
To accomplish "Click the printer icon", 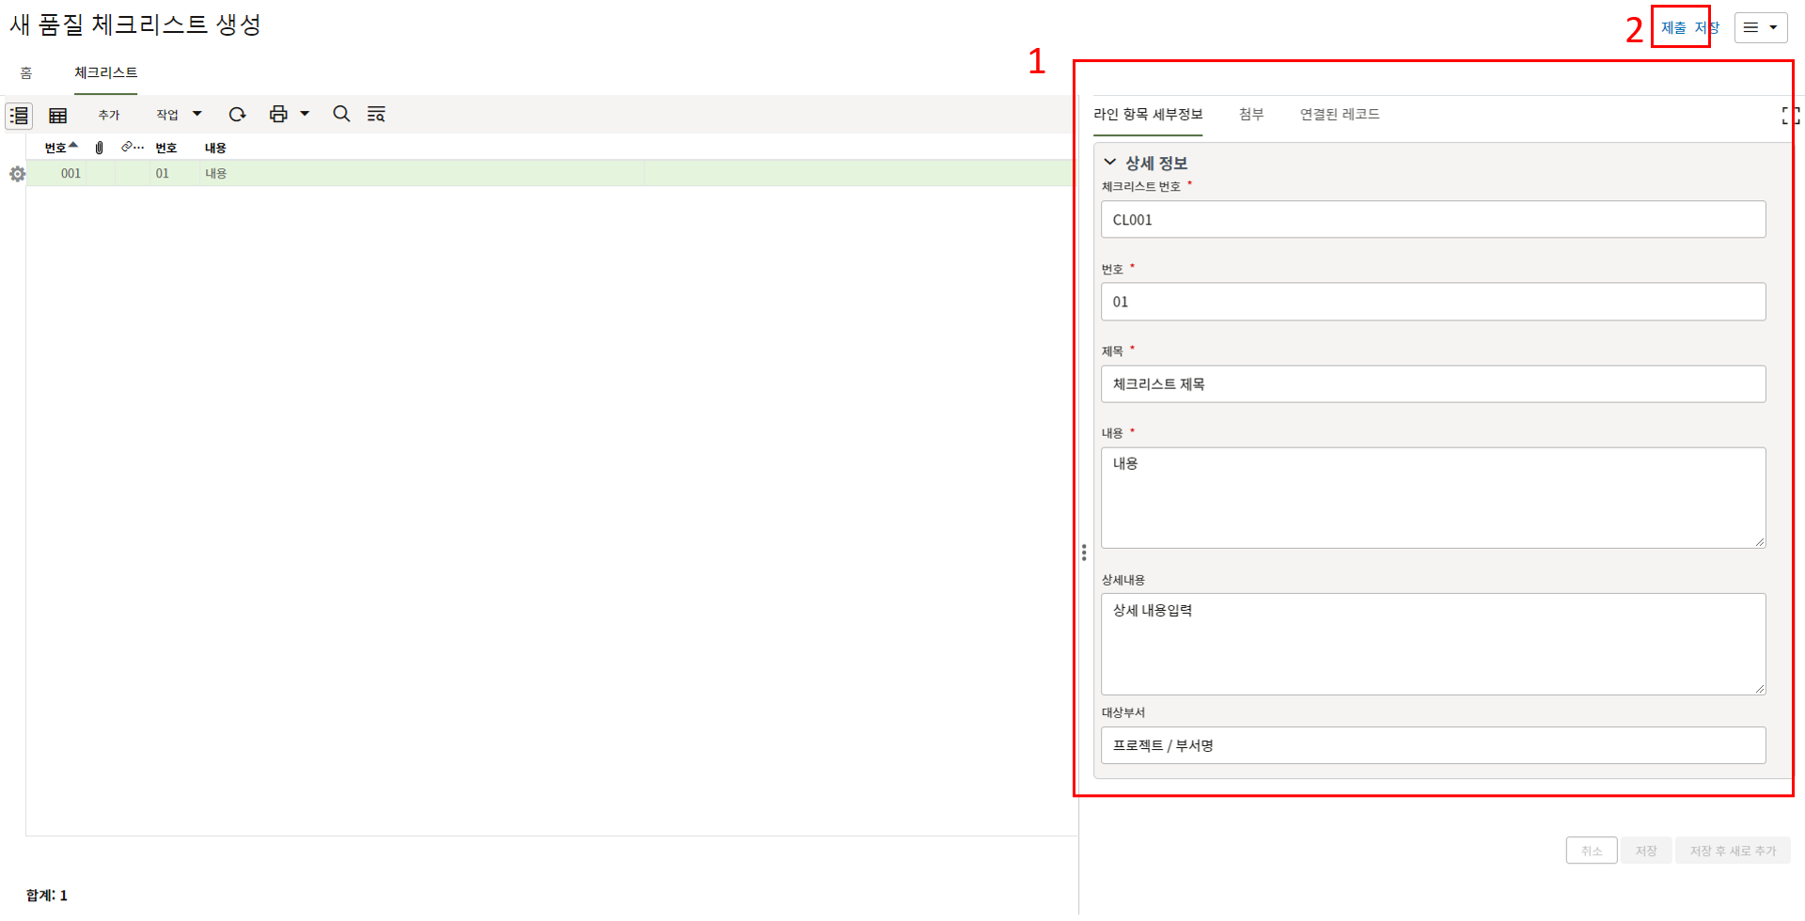I will 278,115.
